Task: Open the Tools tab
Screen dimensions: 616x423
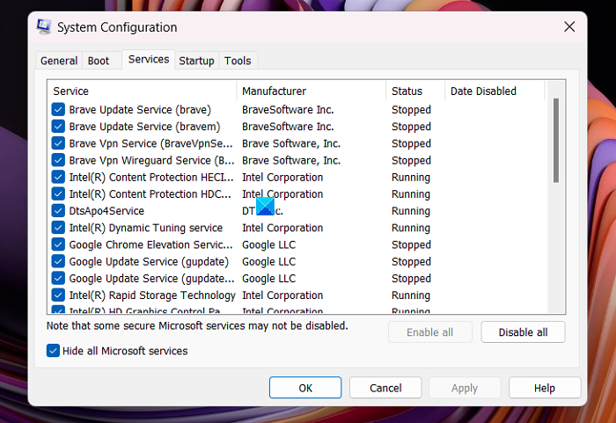Action: tap(238, 61)
